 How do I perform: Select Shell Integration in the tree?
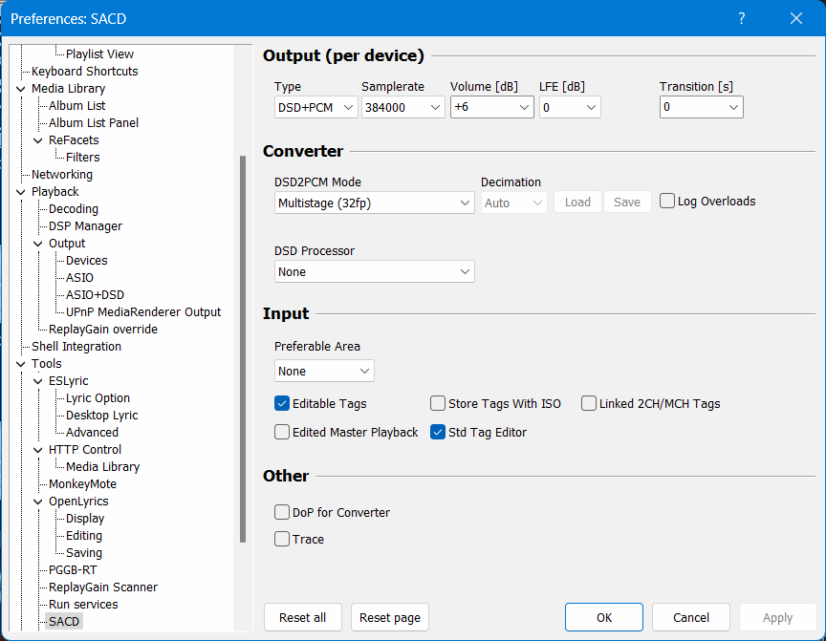(76, 346)
